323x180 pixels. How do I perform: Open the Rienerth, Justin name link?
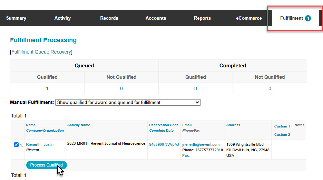pyautogui.click(x=40, y=144)
